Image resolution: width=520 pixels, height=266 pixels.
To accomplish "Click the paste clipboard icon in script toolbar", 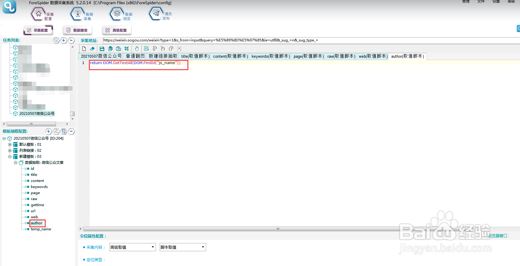I will [x=119, y=49].
